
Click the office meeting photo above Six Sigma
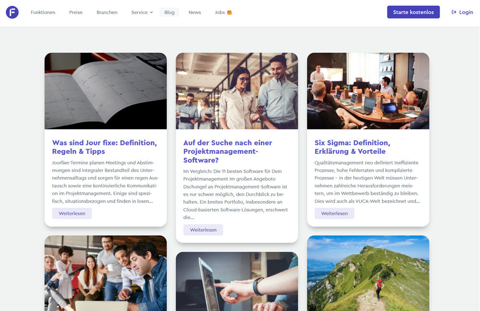click(x=368, y=91)
